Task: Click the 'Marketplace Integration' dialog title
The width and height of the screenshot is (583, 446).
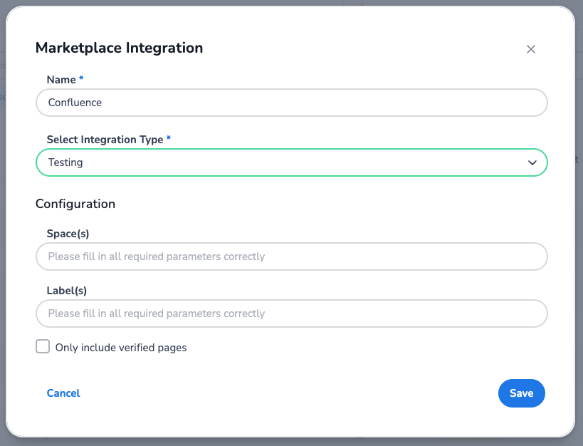Action: [x=119, y=48]
